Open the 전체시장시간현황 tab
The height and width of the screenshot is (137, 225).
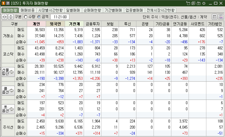point(161,10)
